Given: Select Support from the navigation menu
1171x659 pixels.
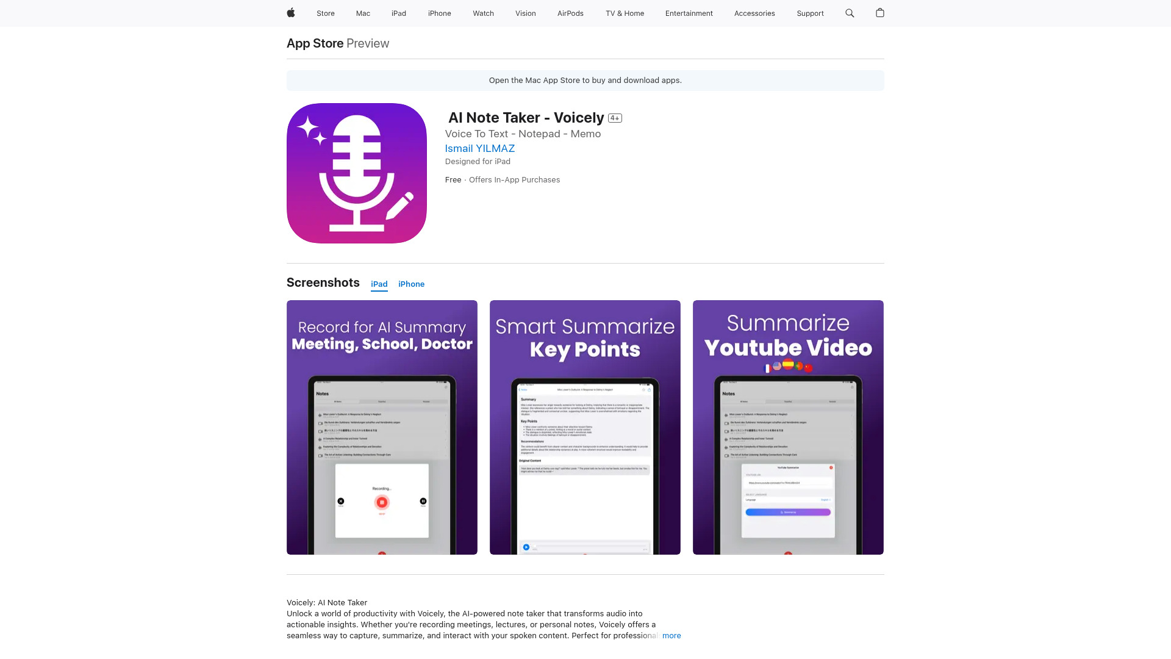Looking at the screenshot, I should [810, 13].
